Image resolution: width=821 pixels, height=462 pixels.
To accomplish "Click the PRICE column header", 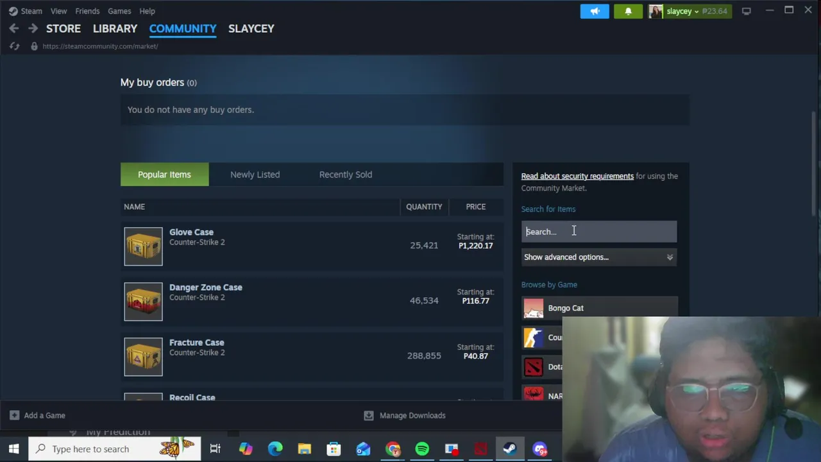I will pyautogui.click(x=476, y=207).
